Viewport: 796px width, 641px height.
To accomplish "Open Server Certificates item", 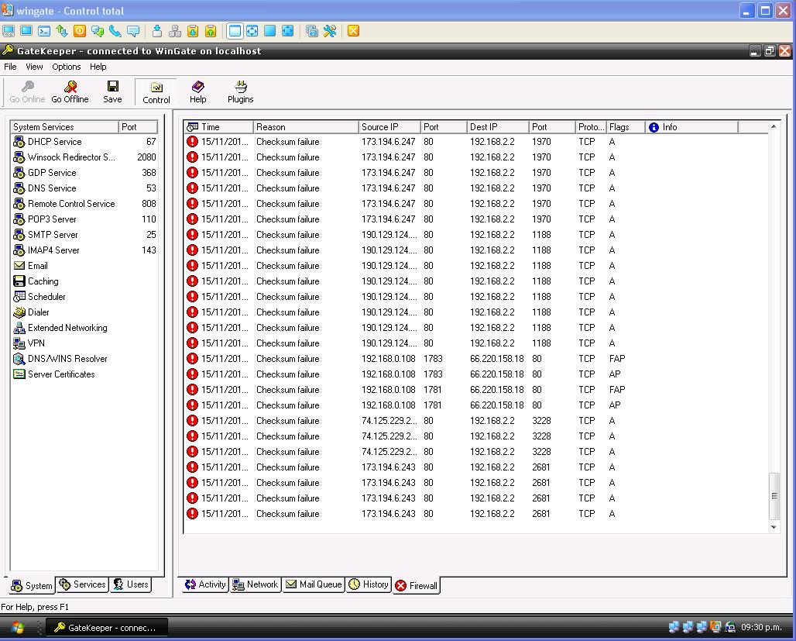I will pyautogui.click(x=53, y=374).
